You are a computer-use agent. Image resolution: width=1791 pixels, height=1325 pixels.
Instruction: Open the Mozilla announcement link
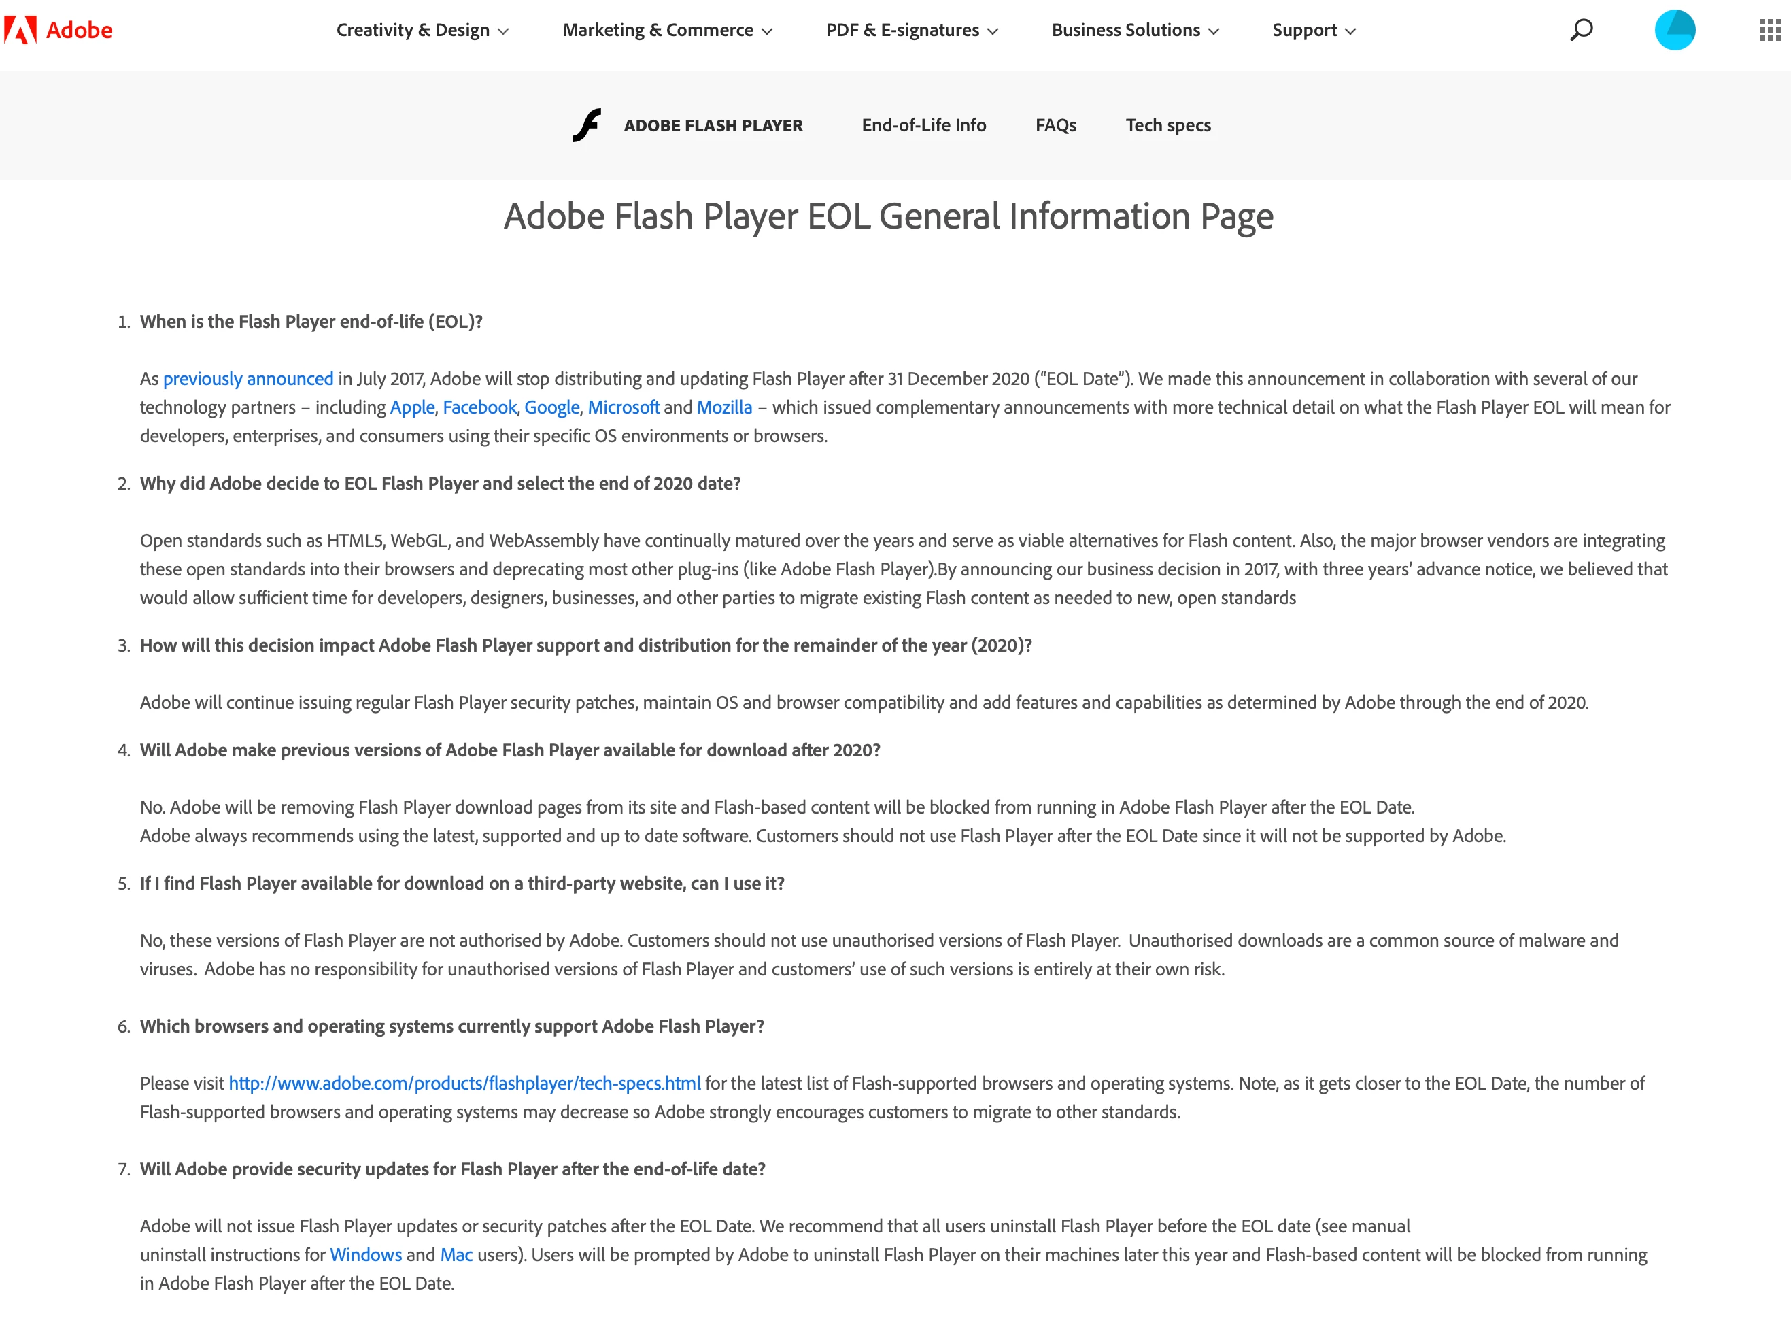(x=724, y=407)
